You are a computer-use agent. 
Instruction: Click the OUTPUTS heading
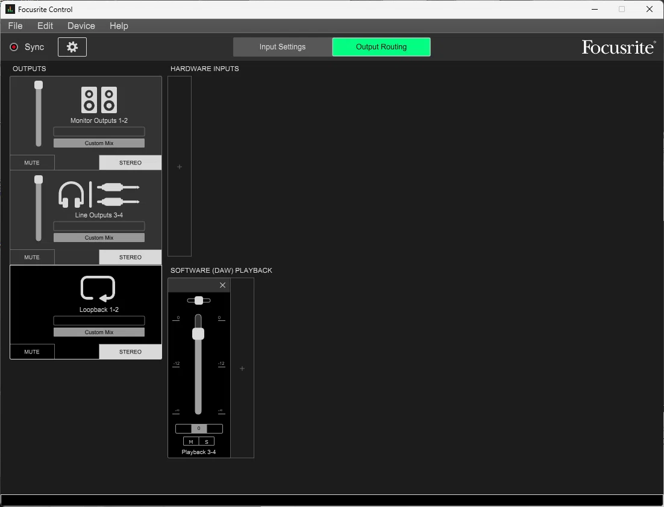tap(29, 69)
